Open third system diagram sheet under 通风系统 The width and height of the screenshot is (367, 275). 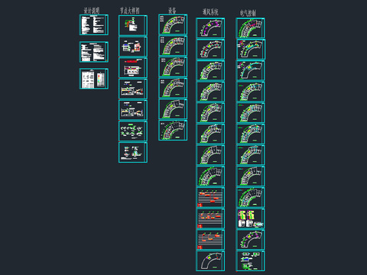coord(210,240)
